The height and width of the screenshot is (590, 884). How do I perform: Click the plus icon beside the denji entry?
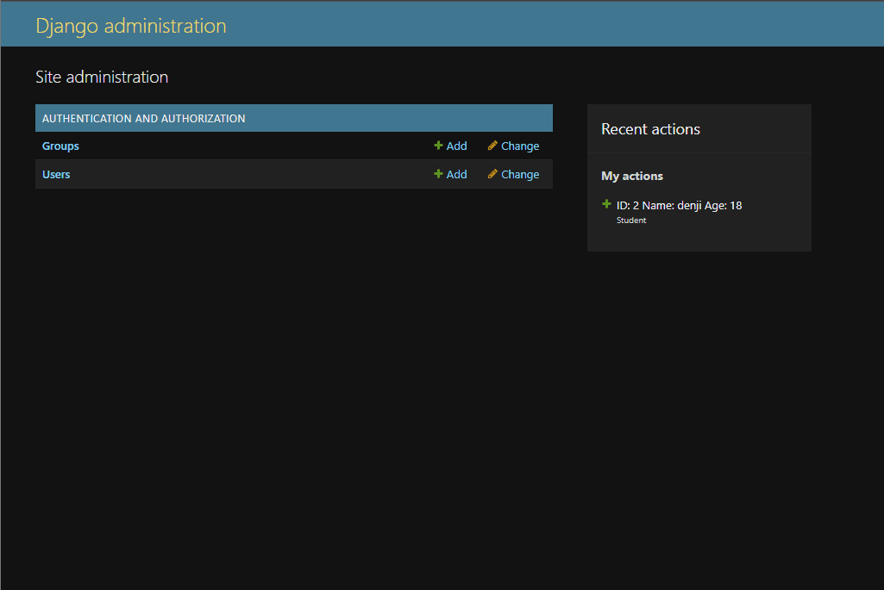606,205
